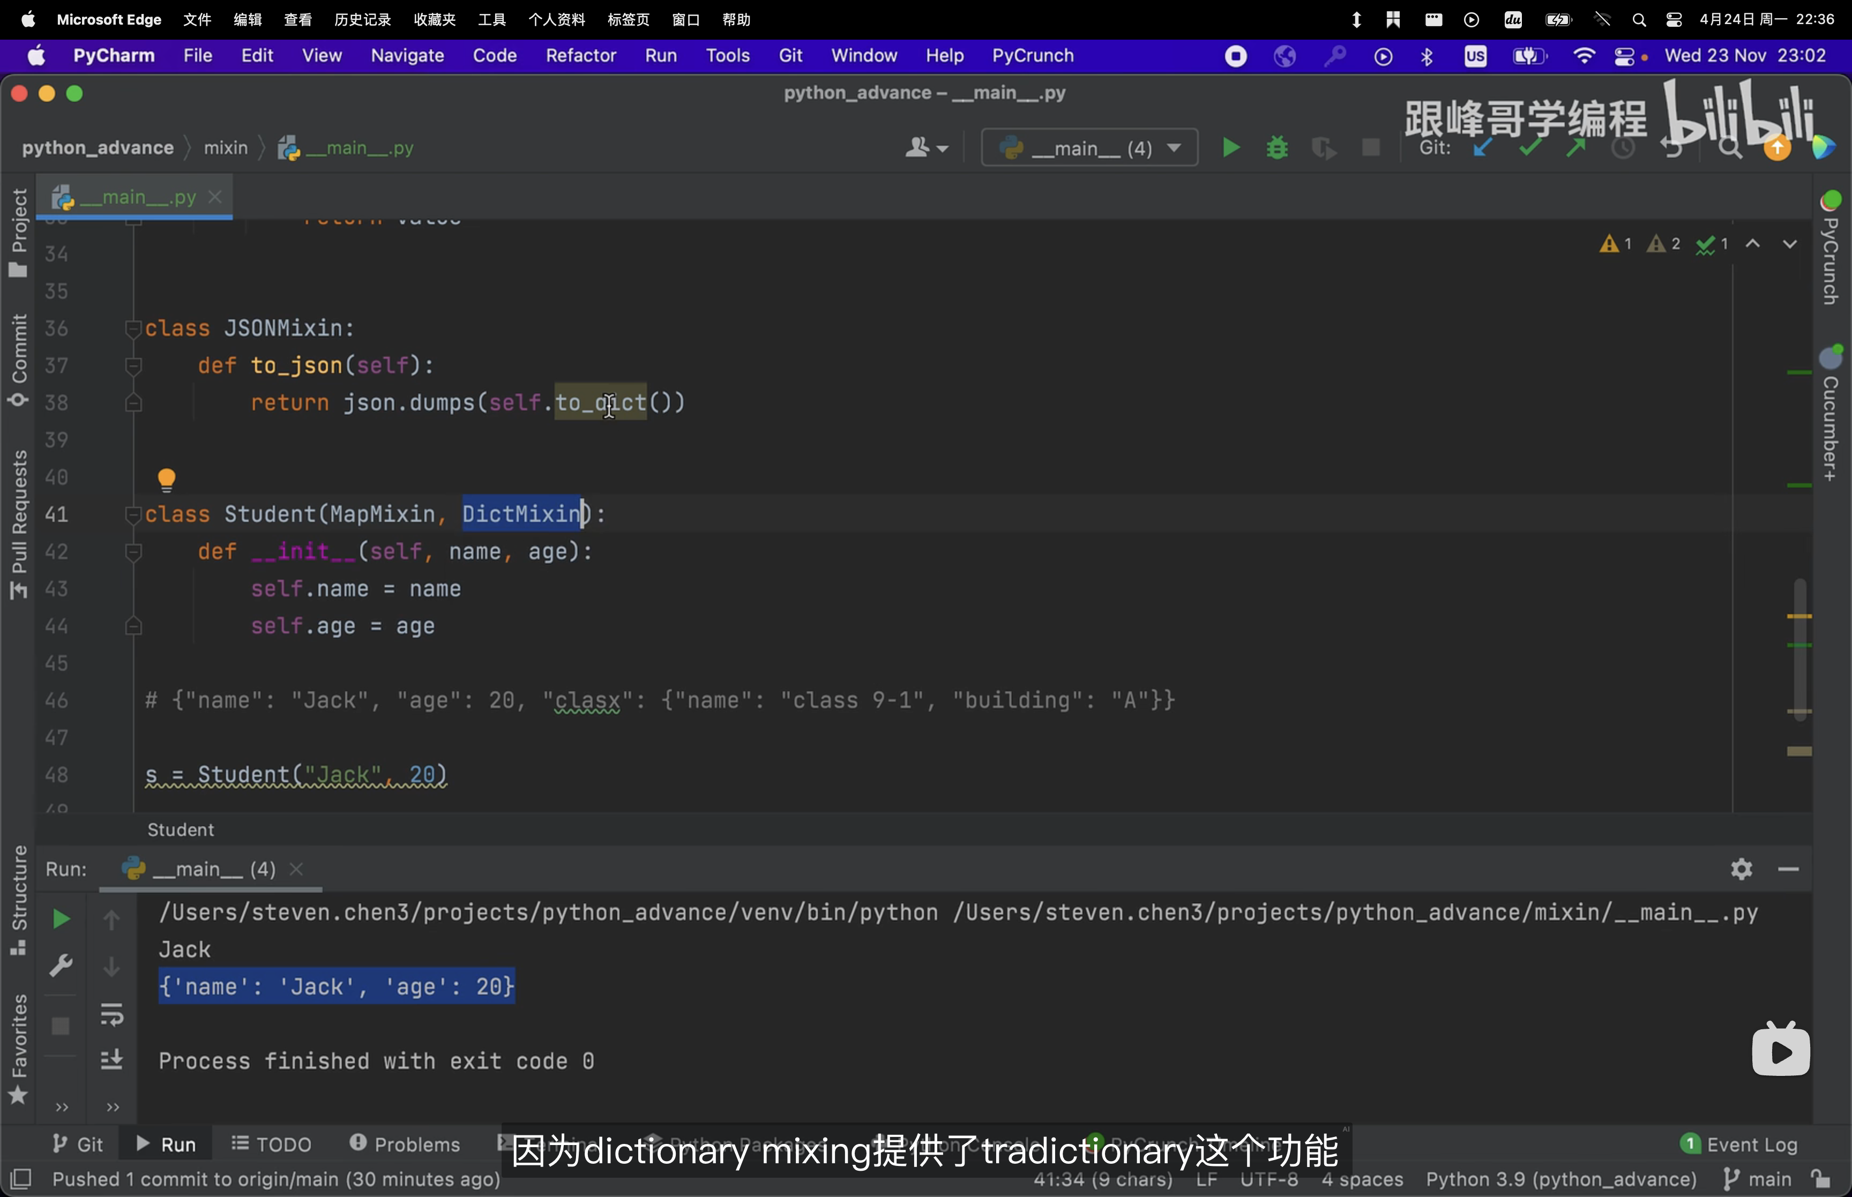This screenshot has height=1197, width=1852.
Task: Change the LF line separator setting
Action: tap(1206, 1179)
